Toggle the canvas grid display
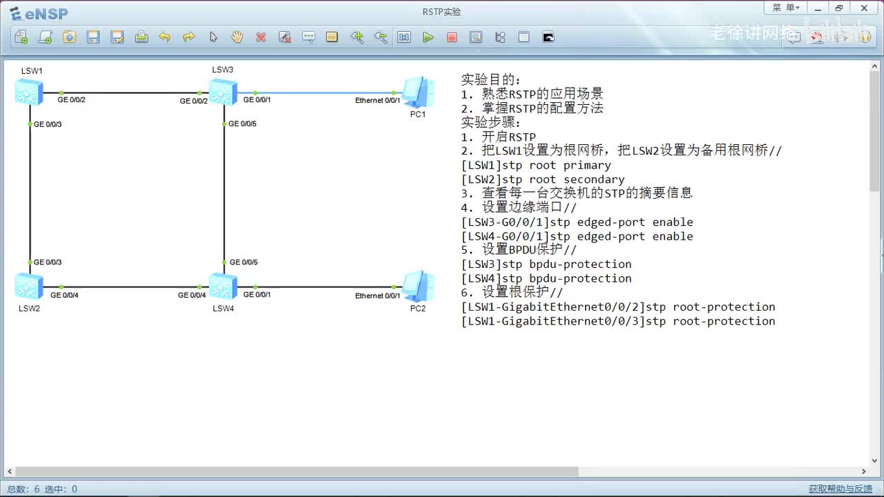This screenshot has width=884, height=497. click(523, 37)
